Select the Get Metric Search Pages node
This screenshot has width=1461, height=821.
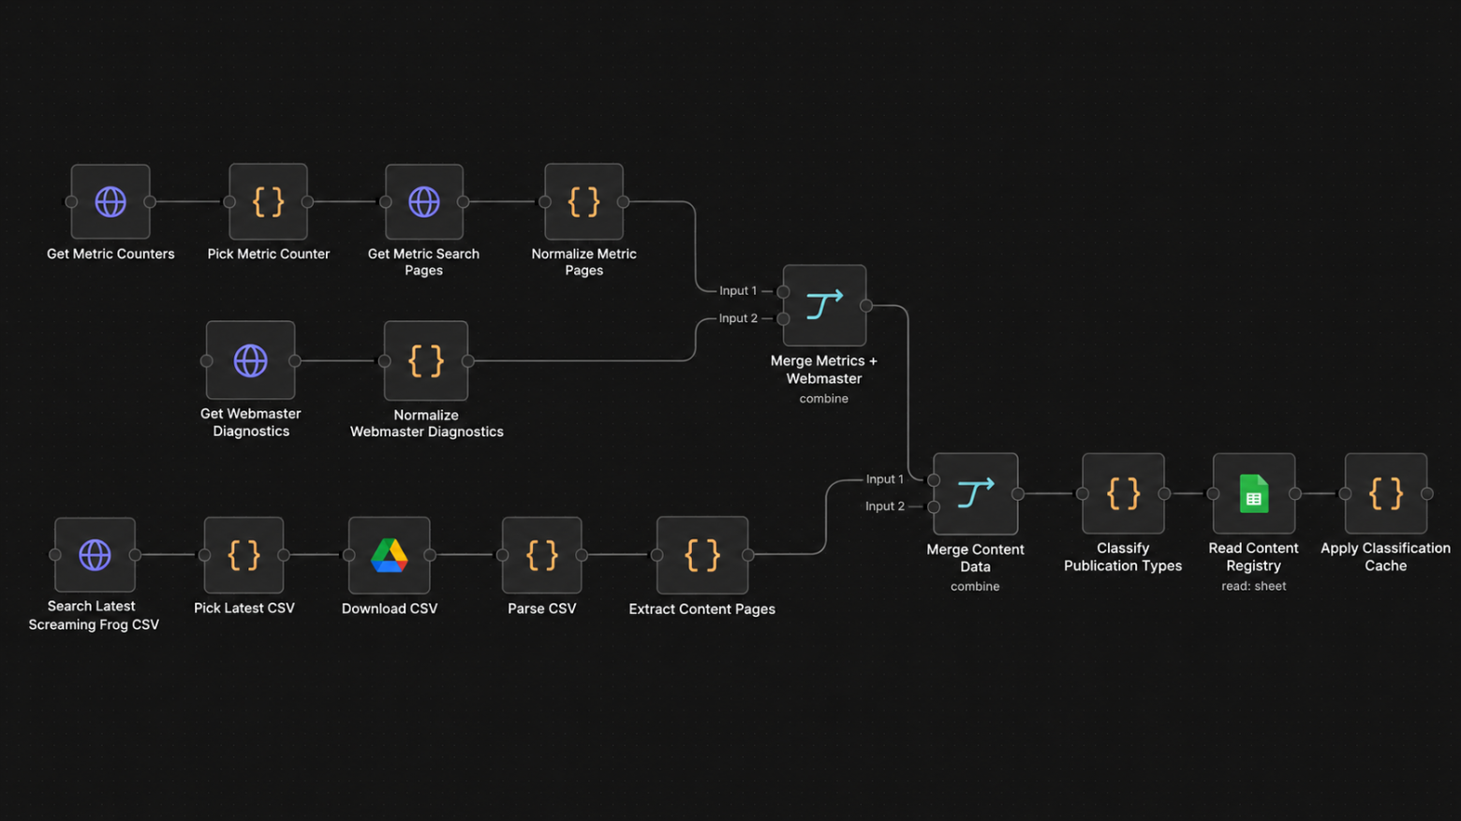(x=424, y=201)
